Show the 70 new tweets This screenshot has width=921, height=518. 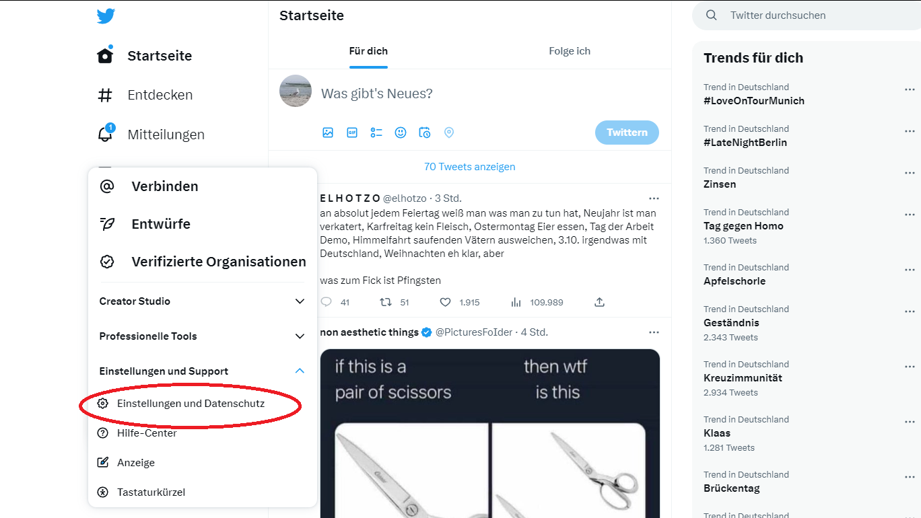469,166
